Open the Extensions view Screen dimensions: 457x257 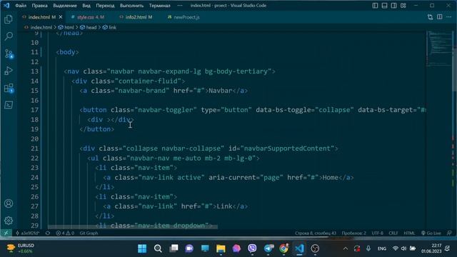point(9,88)
